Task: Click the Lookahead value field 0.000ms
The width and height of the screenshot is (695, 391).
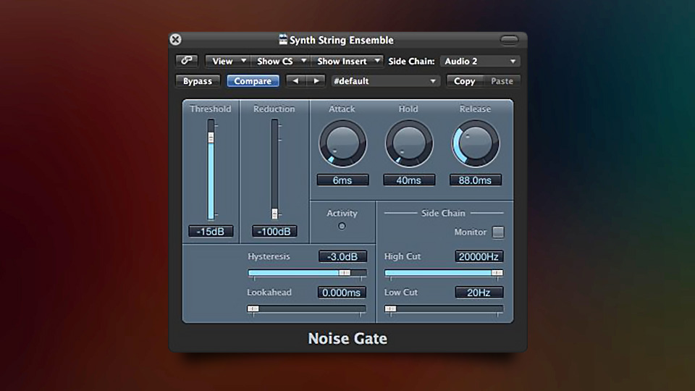Action: 342,292
